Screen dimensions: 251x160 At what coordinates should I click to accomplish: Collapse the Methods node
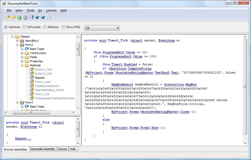pos(22,65)
